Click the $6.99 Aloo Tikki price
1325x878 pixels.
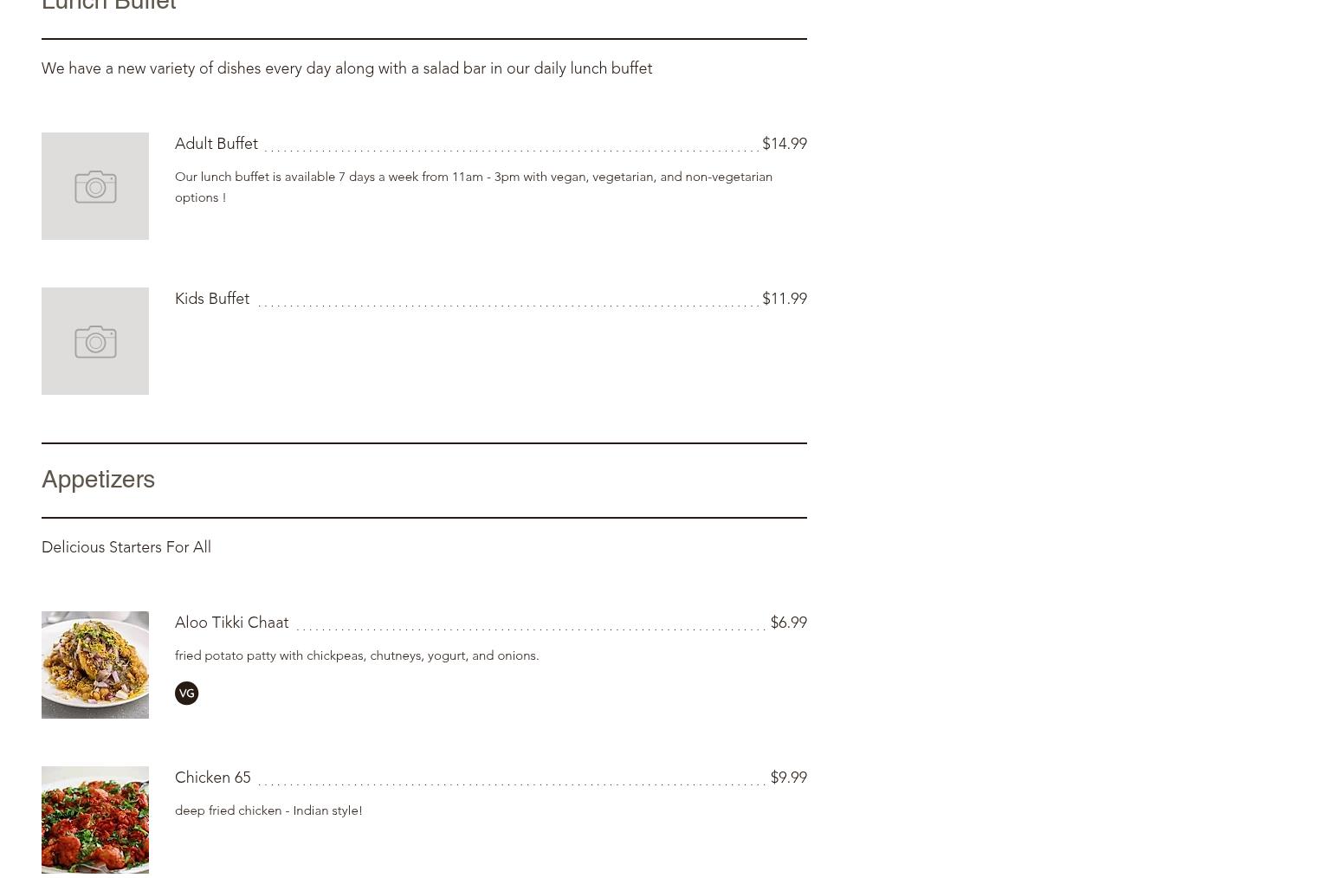789,623
